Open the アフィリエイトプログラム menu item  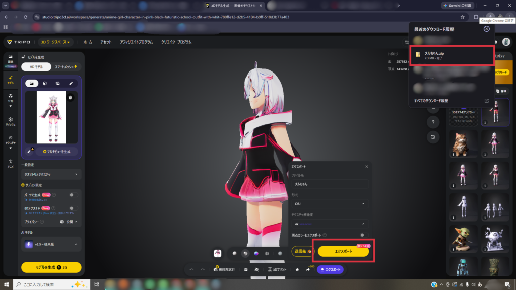tap(136, 42)
